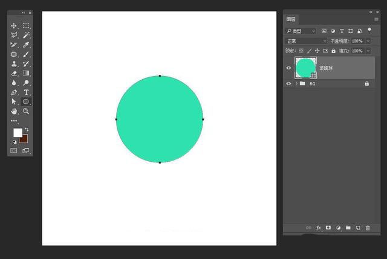Screen dimensions: 387x259
Task: Select the Magic Wand tool
Action: (x=26, y=35)
